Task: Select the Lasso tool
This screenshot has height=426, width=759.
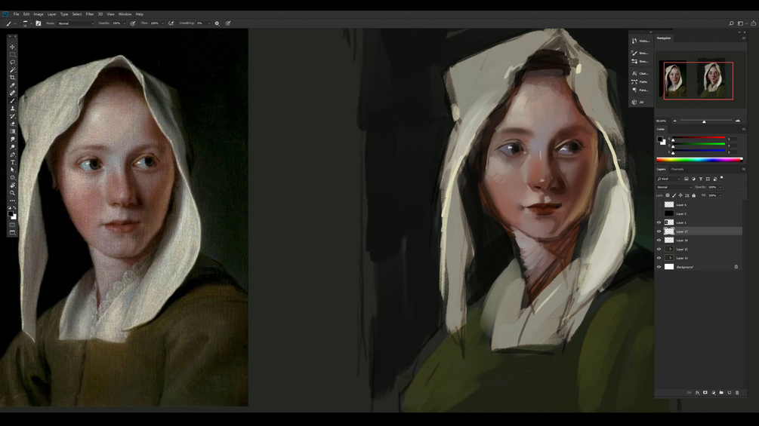Action: 13,63
